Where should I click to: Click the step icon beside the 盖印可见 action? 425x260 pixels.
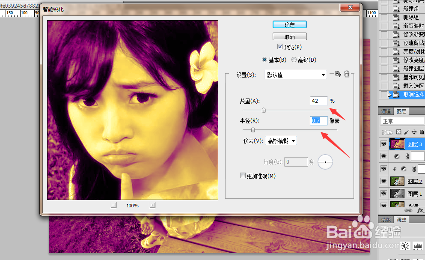[x=396, y=78]
